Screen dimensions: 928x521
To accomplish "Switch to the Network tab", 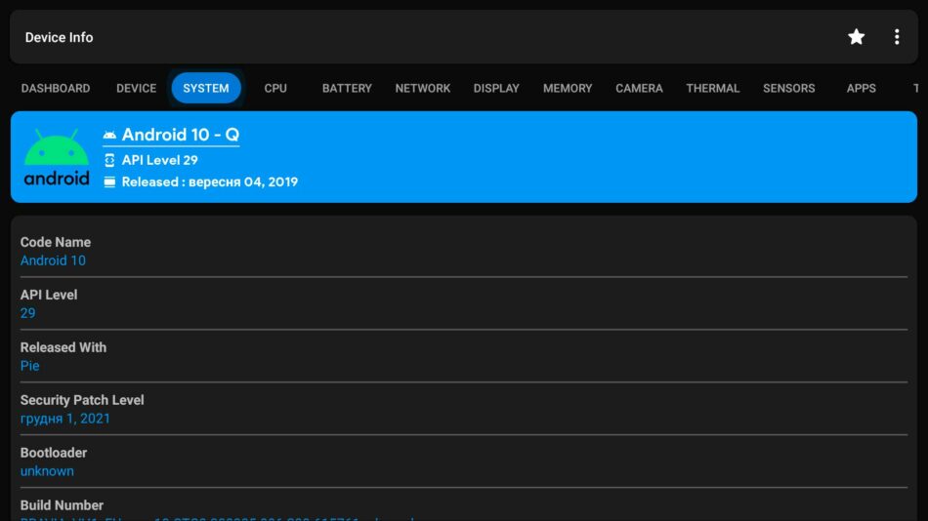I will tap(423, 88).
